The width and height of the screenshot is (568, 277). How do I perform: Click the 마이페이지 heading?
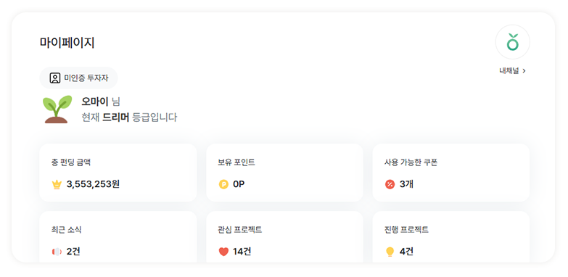(x=67, y=43)
